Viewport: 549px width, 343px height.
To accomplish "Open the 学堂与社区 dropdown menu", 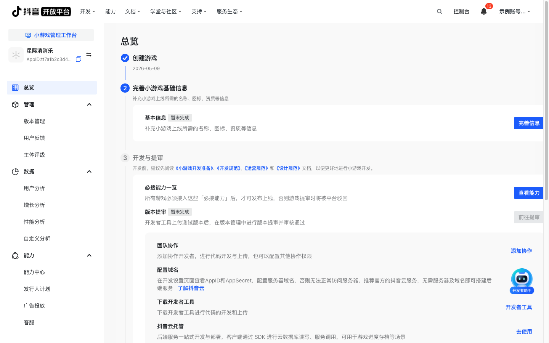I will coord(166,11).
